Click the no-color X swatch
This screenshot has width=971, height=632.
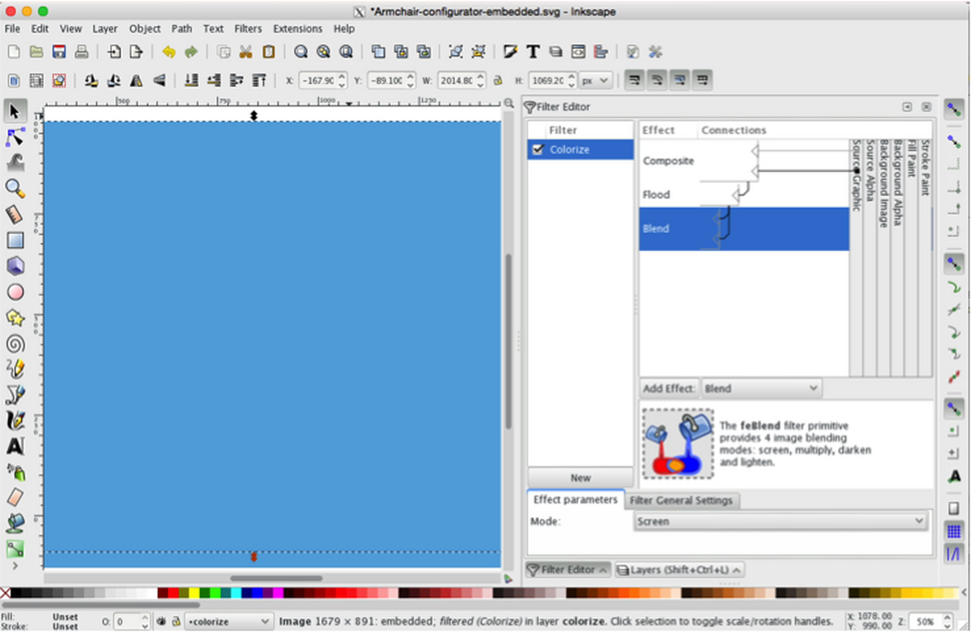(5, 593)
